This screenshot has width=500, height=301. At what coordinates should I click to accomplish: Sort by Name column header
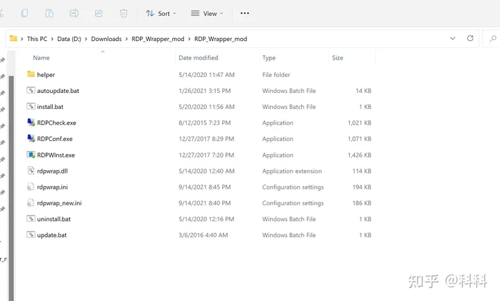[41, 58]
